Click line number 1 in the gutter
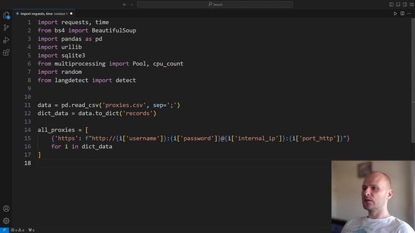 (29, 22)
